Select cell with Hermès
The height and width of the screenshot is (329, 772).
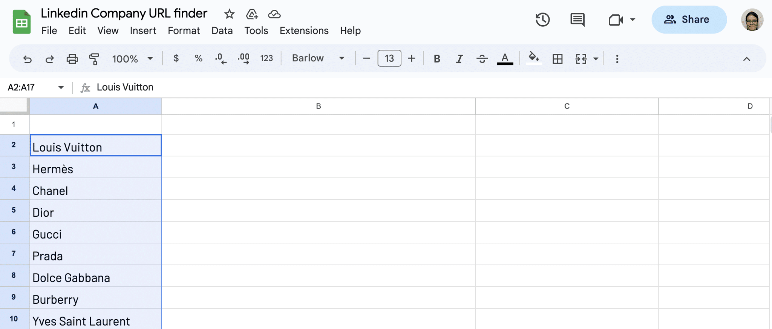click(96, 167)
